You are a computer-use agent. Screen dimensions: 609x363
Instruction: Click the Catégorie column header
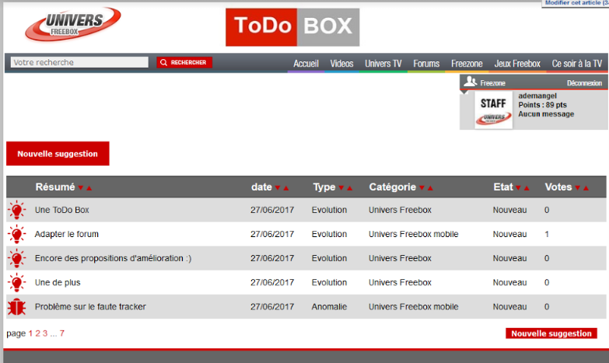click(x=392, y=187)
